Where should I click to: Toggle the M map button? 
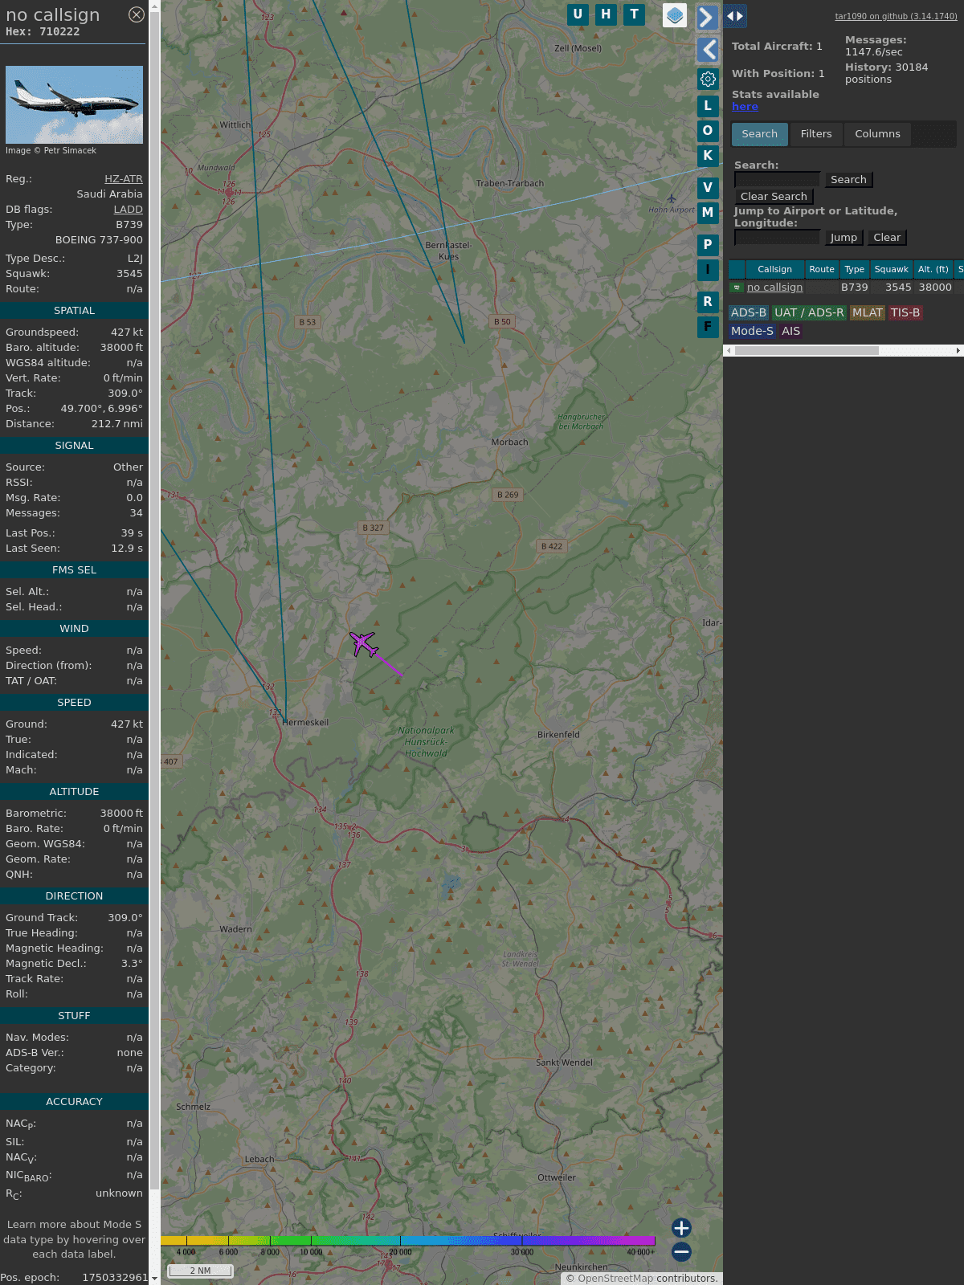pos(708,212)
